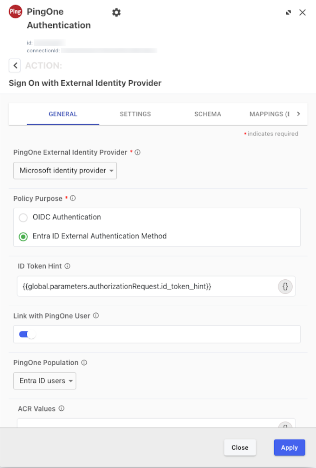316x468 pixels.
Task: Click the expand panel arrows icon
Action: [x=288, y=13]
